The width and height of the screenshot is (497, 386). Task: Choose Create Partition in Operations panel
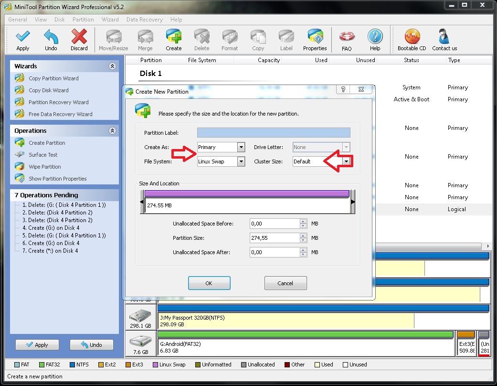(47, 143)
